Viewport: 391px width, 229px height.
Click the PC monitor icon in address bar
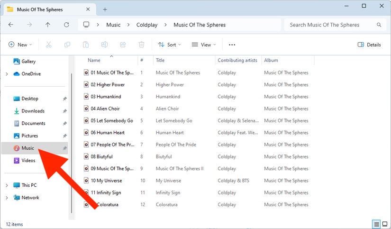(86, 25)
